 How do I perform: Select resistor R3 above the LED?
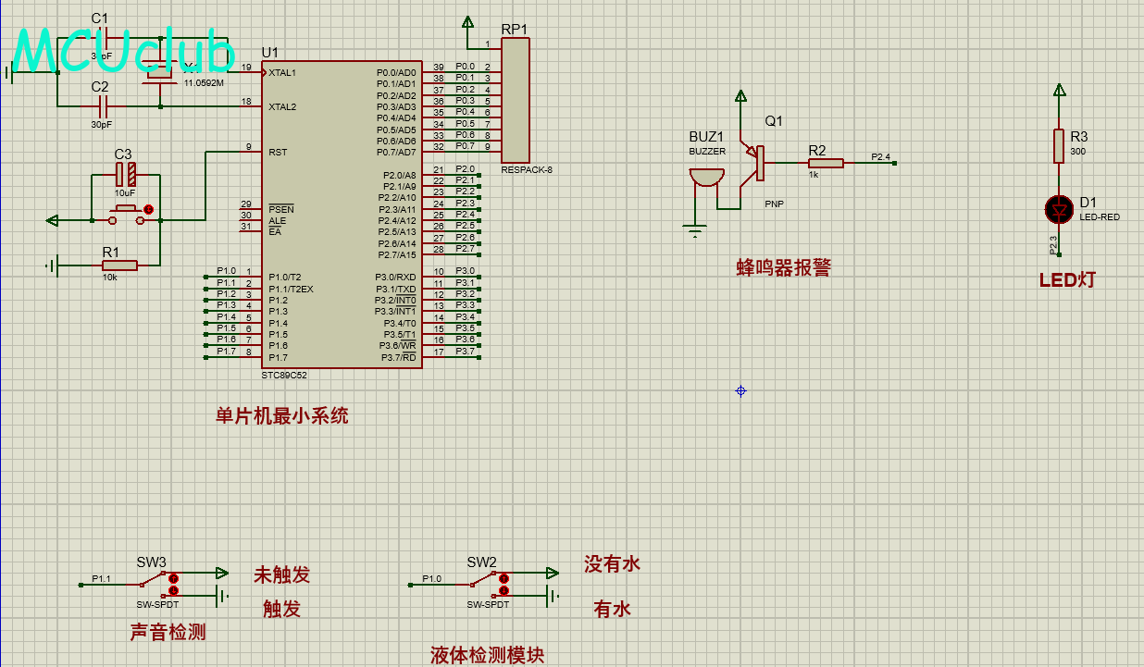tap(1059, 146)
